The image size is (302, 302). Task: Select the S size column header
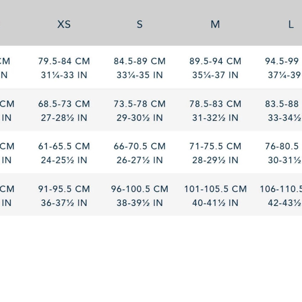(140, 24)
